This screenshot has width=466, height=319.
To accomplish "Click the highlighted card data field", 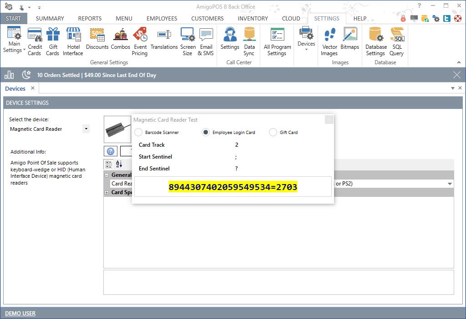I will pos(233,187).
